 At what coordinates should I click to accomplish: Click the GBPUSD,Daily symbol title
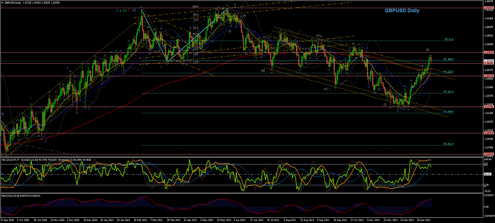pyautogui.click(x=12, y=2)
